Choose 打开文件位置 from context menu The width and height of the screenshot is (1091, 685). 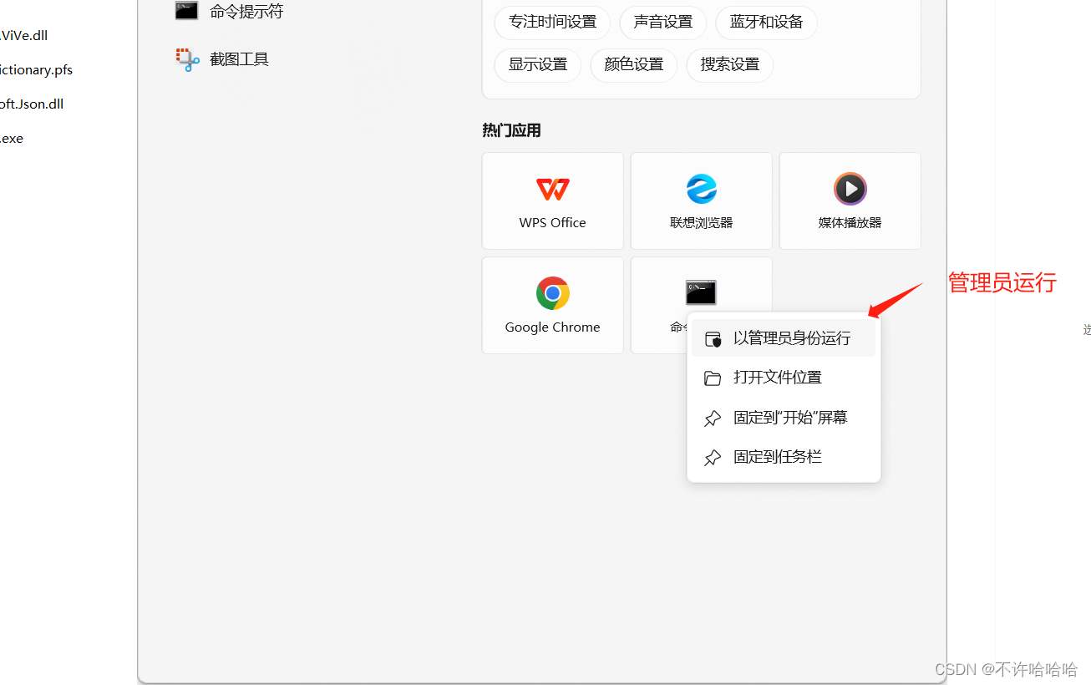tap(784, 378)
